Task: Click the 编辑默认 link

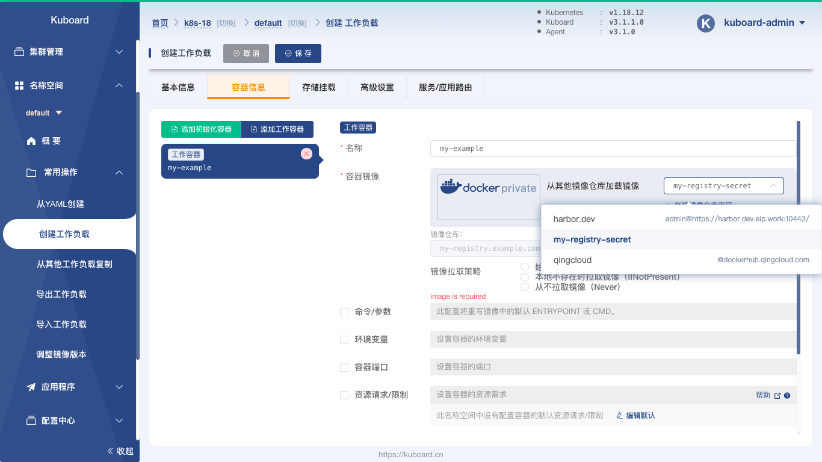Action: (635, 416)
